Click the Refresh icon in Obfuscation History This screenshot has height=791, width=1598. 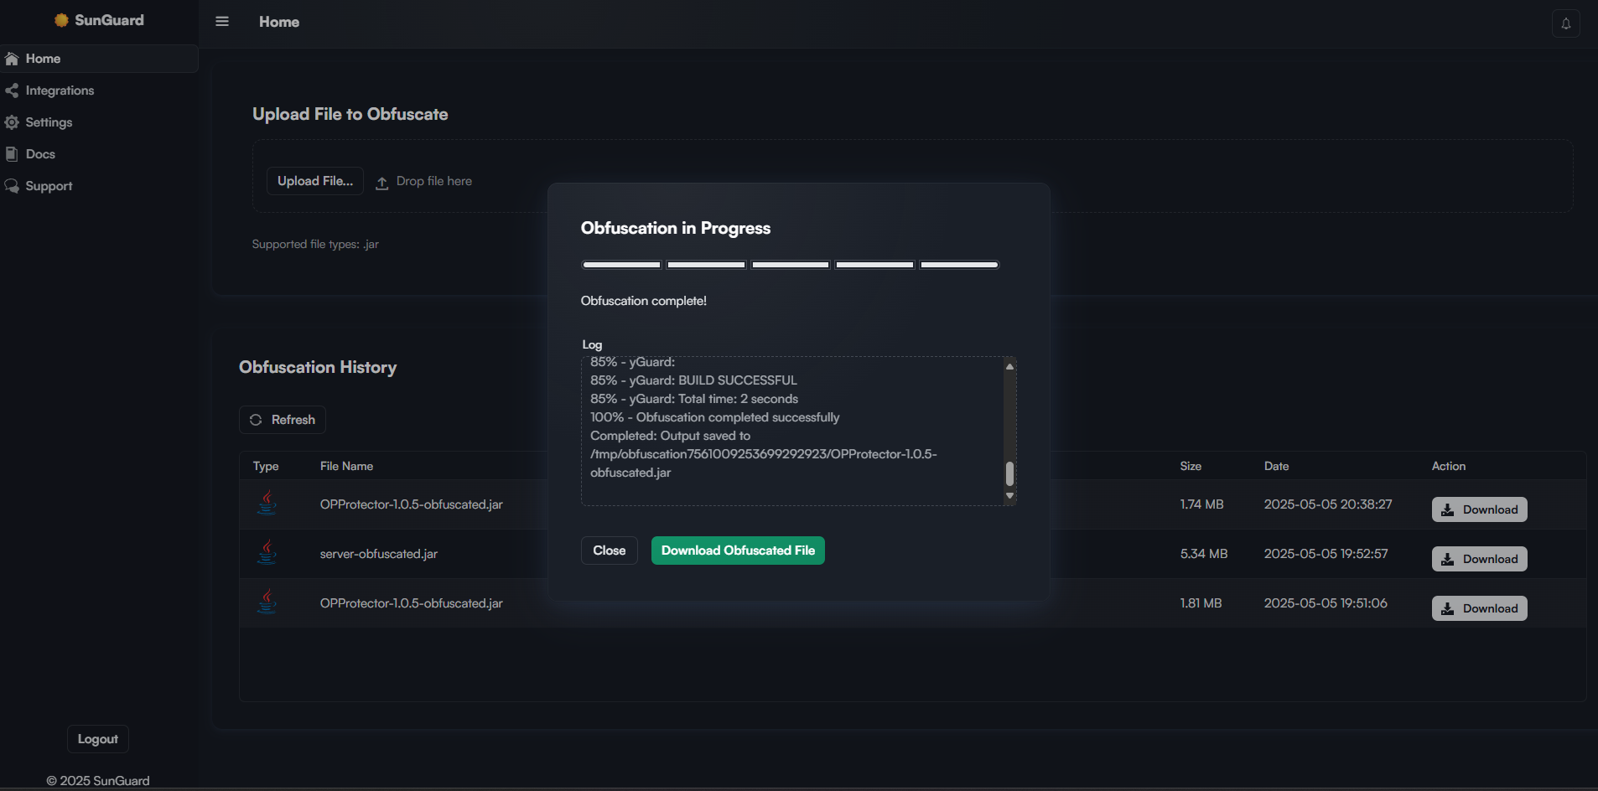click(x=256, y=419)
